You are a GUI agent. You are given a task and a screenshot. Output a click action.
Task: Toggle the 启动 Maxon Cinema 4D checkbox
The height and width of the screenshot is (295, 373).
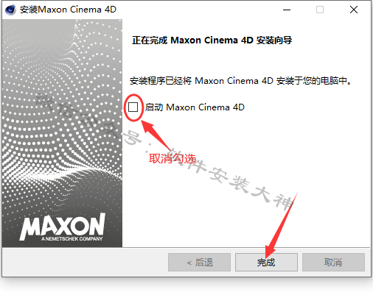[133, 107]
